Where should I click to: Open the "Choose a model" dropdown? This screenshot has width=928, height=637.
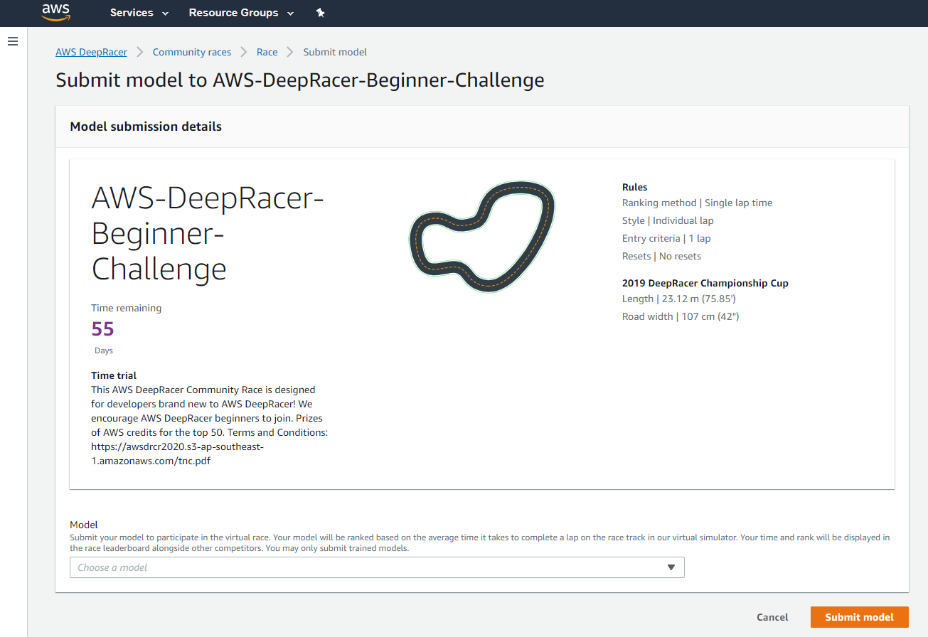click(377, 567)
